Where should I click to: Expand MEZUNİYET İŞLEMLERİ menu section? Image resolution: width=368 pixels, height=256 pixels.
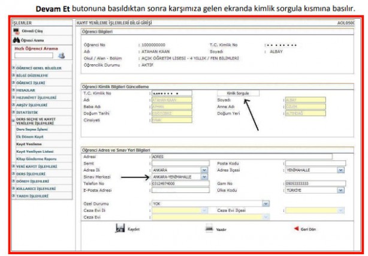pyautogui.click(x=14, y=98)
